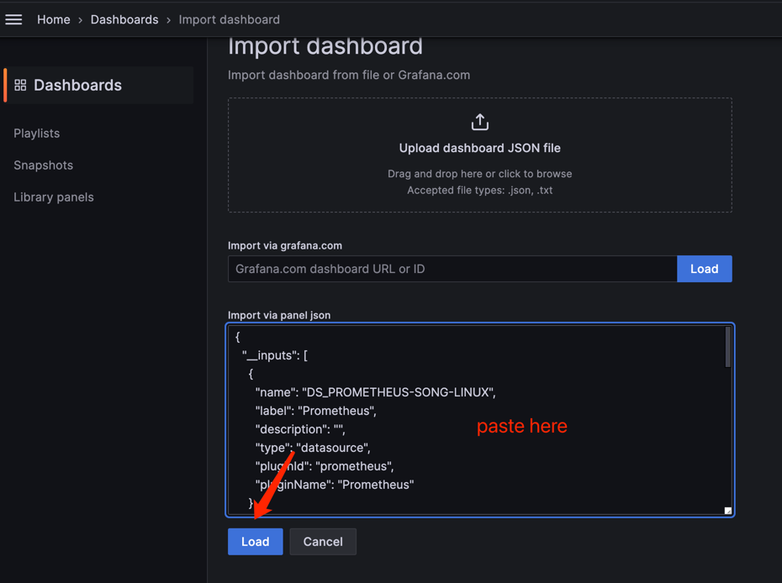Select the Dashboards sidebar heading
Screen dimensions: 782x583
click(x=77, y=85)
